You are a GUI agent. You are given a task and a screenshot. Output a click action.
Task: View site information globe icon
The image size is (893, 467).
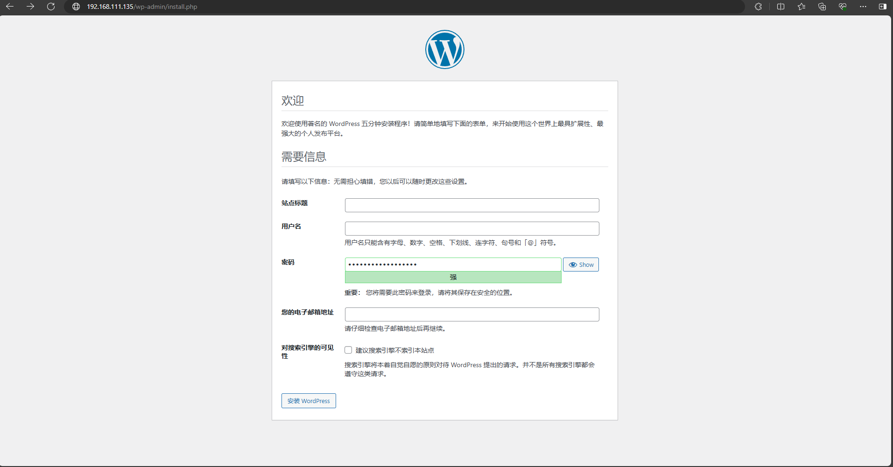76,7
